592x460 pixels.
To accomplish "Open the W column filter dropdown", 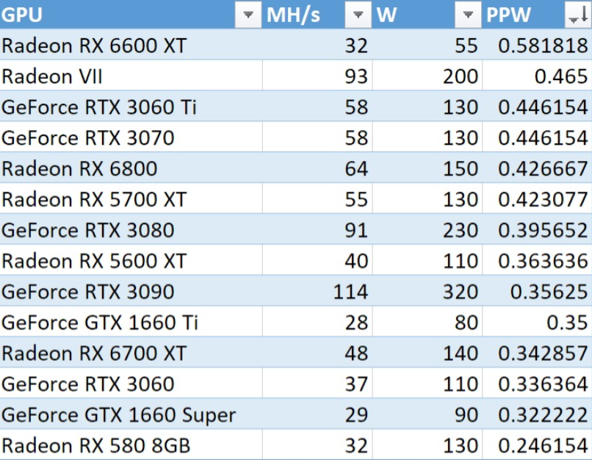I will coord(468,15).
